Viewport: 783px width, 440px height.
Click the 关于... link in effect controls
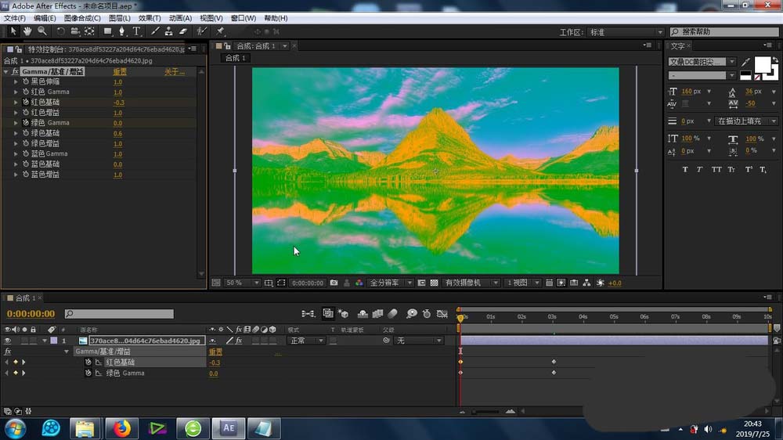(x=174, y=71)
